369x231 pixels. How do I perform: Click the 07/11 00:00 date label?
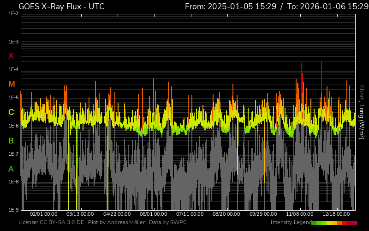[x=190, y=214]
